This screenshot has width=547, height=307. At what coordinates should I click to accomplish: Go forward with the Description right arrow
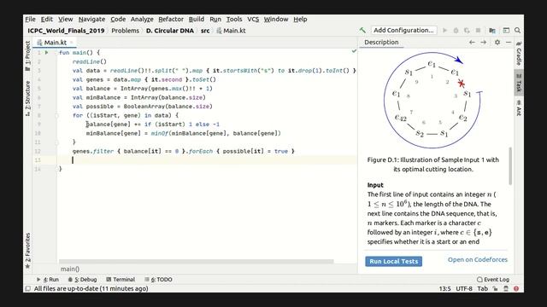(x=484, y=42)
